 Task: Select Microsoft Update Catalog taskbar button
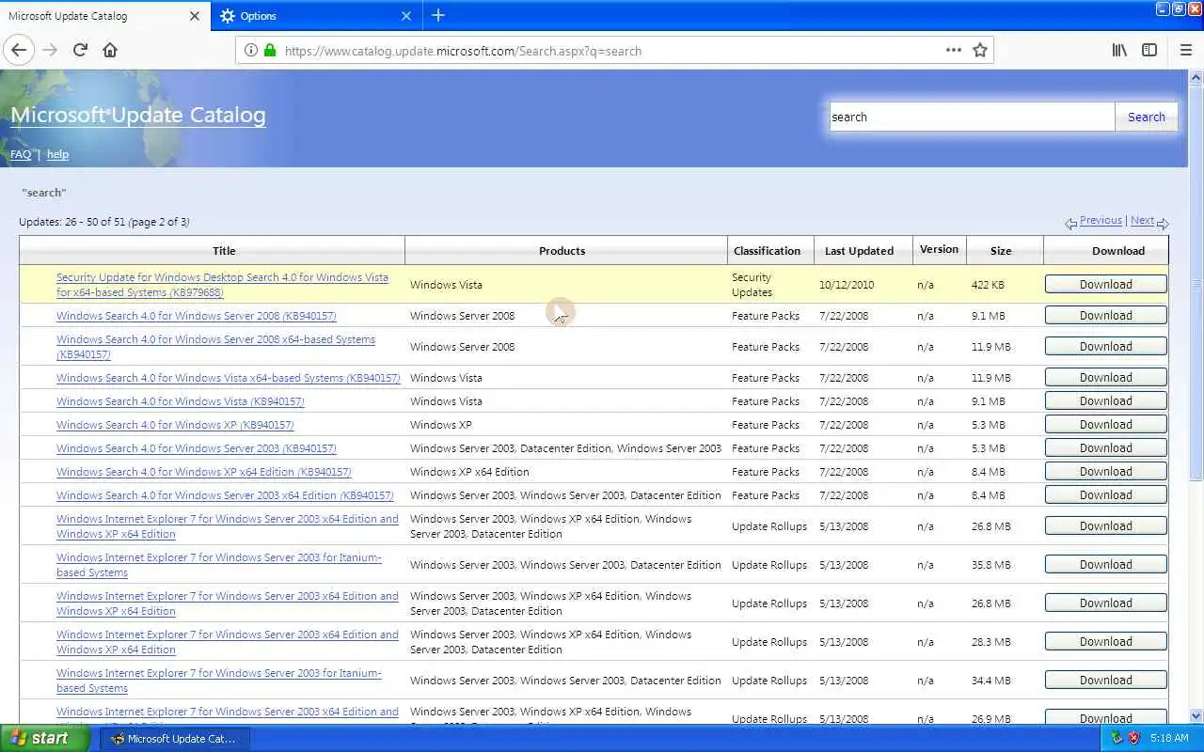174,739
